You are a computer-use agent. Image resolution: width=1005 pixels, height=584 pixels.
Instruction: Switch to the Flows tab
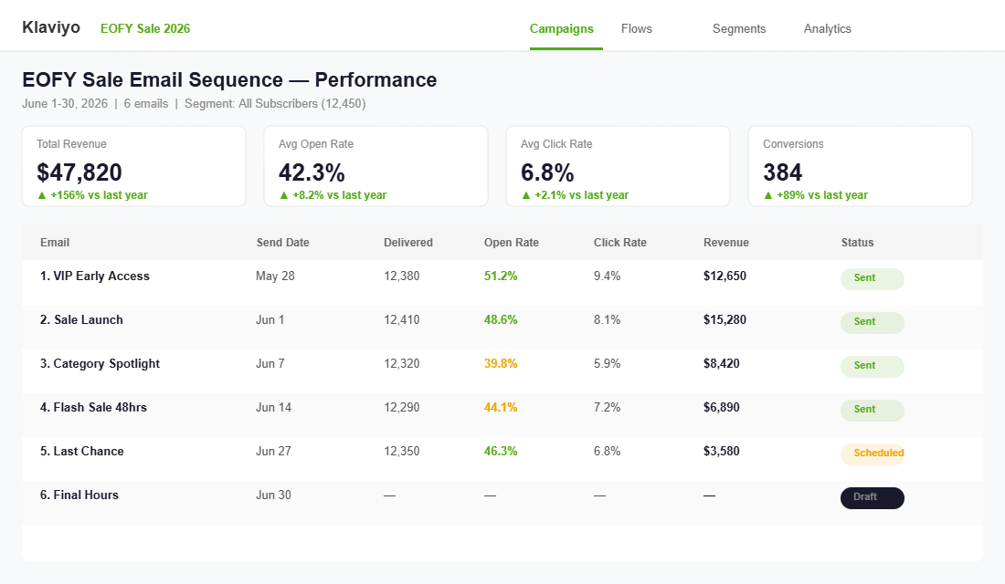pos(636,28)
